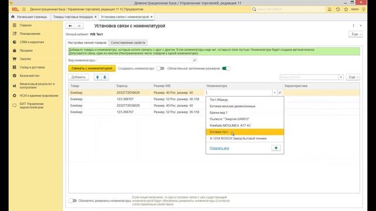Click the Добавить button
The width and height of the screenshot is (376, 211).
tap(78, 77)
